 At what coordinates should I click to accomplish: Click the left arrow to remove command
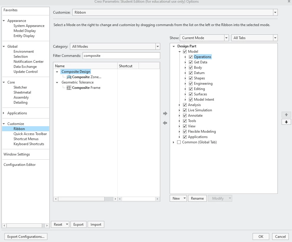coord(165,123)
